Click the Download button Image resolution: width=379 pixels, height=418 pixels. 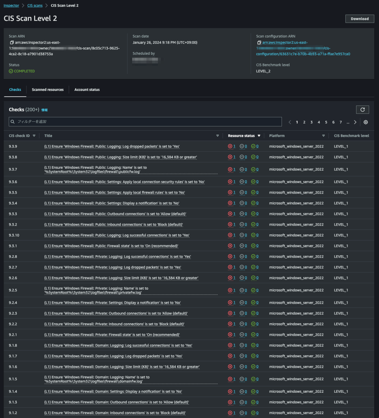tap(360, 19)
